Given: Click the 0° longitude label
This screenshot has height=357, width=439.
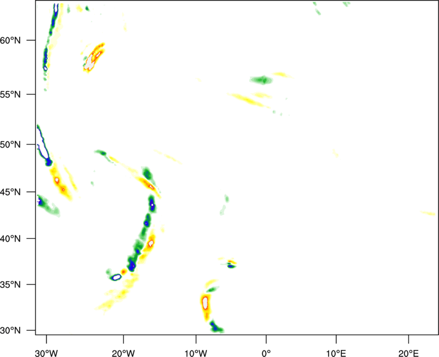Looking at the screenshot, I should click(x=266, y=353).
